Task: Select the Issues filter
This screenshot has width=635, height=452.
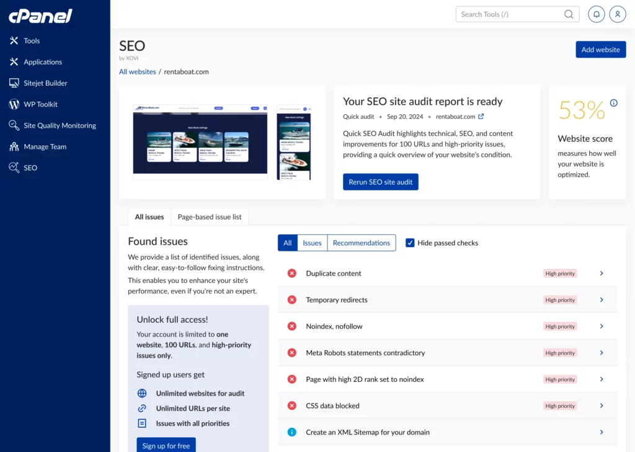Action: pyautogui.click(x=312, y=243)
